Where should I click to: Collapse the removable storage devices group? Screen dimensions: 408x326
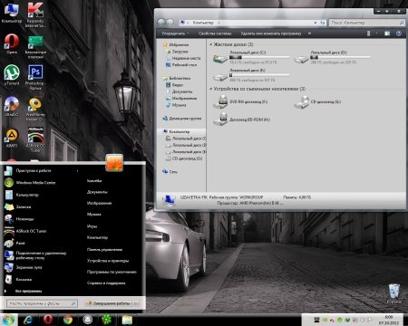(211, 89)
